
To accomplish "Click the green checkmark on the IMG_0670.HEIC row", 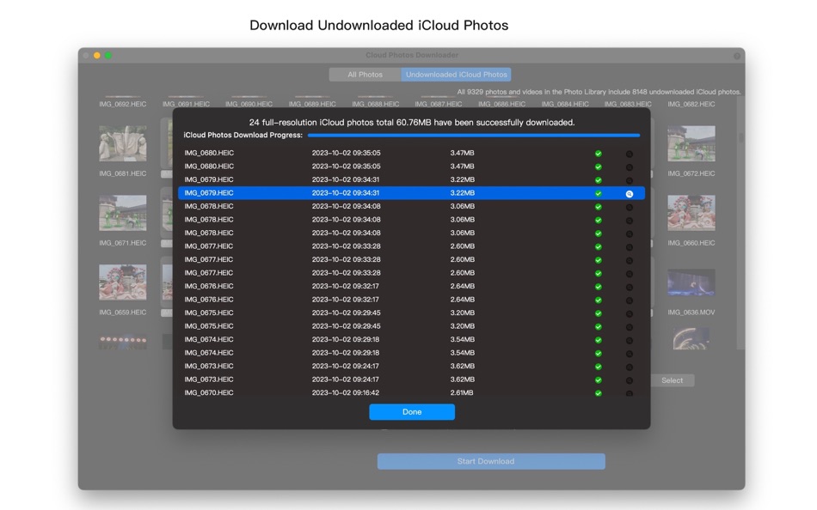I will click(x=599, y=393).
